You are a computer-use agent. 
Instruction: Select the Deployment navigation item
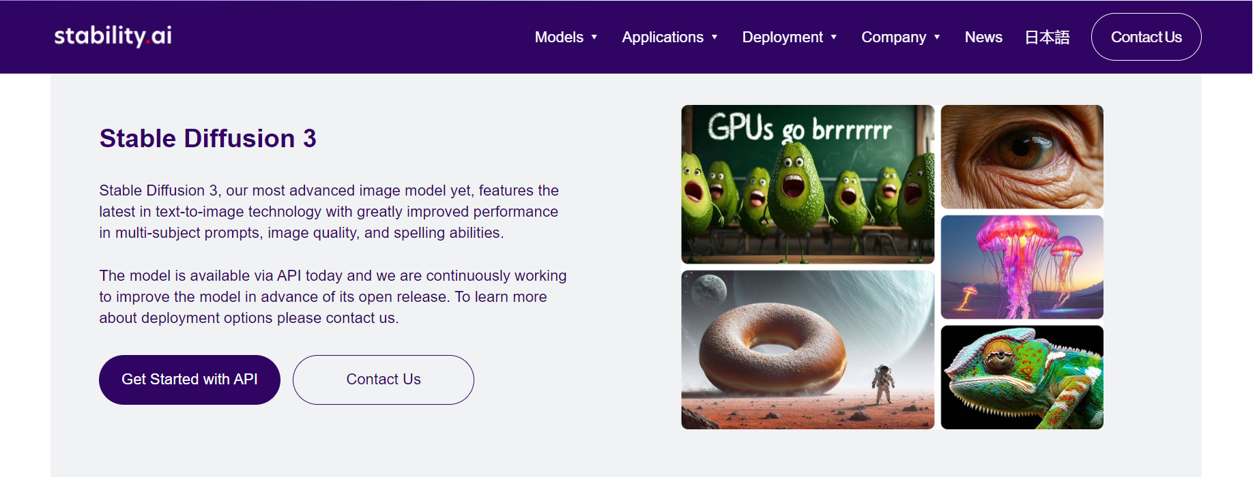click(x=782, y=37)
